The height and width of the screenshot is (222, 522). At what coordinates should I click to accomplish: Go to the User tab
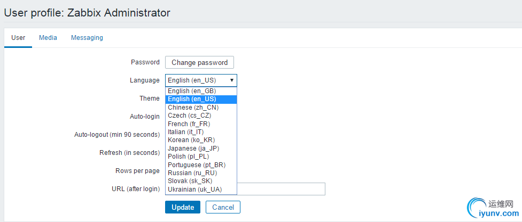pyautogui.click(x=18, y=38)
